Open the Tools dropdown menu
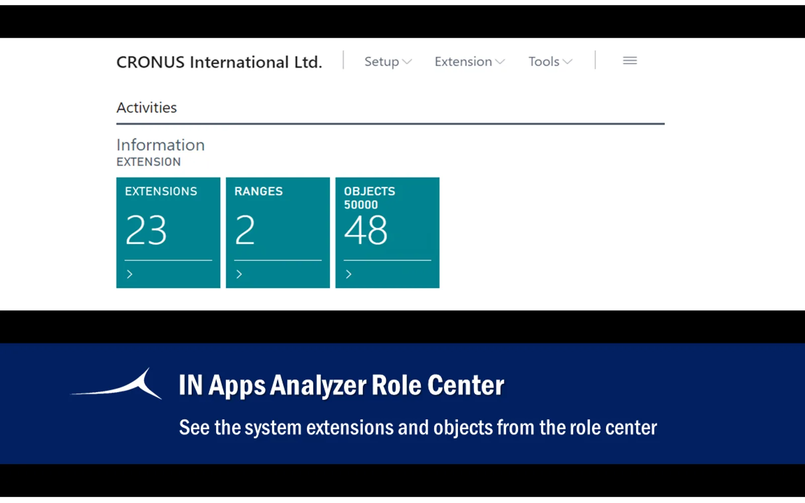The image size is (805, 503). [550, 61]
